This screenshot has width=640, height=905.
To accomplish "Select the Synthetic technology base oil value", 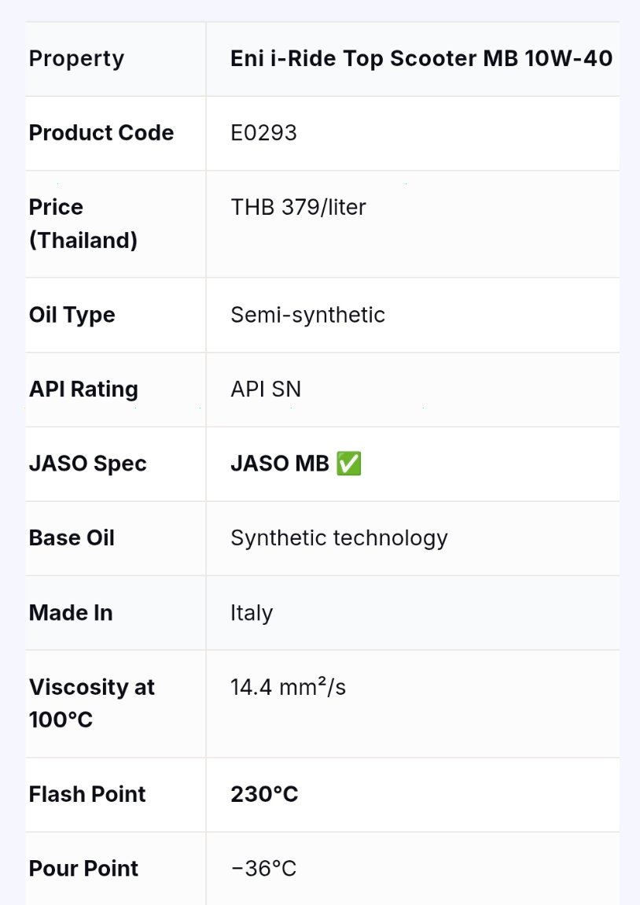I will click(339, 538).
